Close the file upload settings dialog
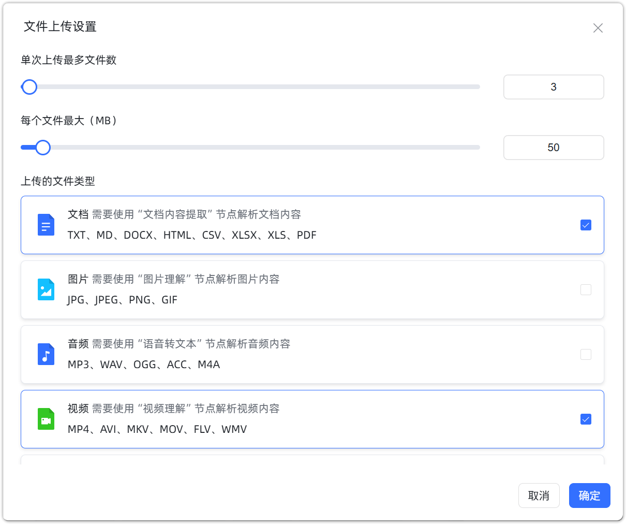Screen dimensions: 626x524 click(598, 28)
